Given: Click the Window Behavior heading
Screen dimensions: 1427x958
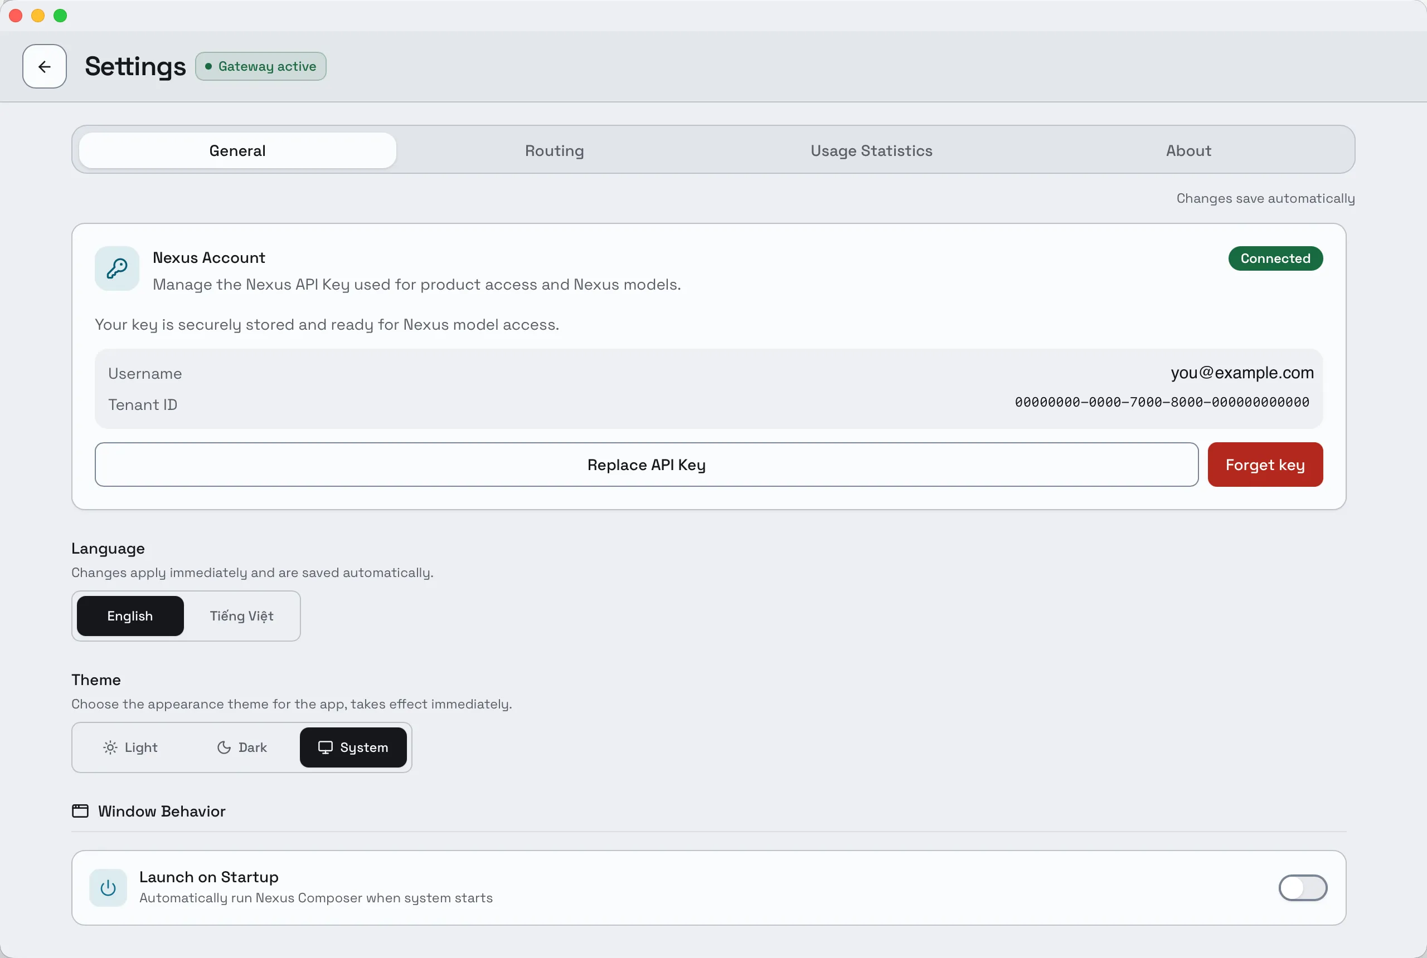Looking at the screenshot, I should click(162, 811).
